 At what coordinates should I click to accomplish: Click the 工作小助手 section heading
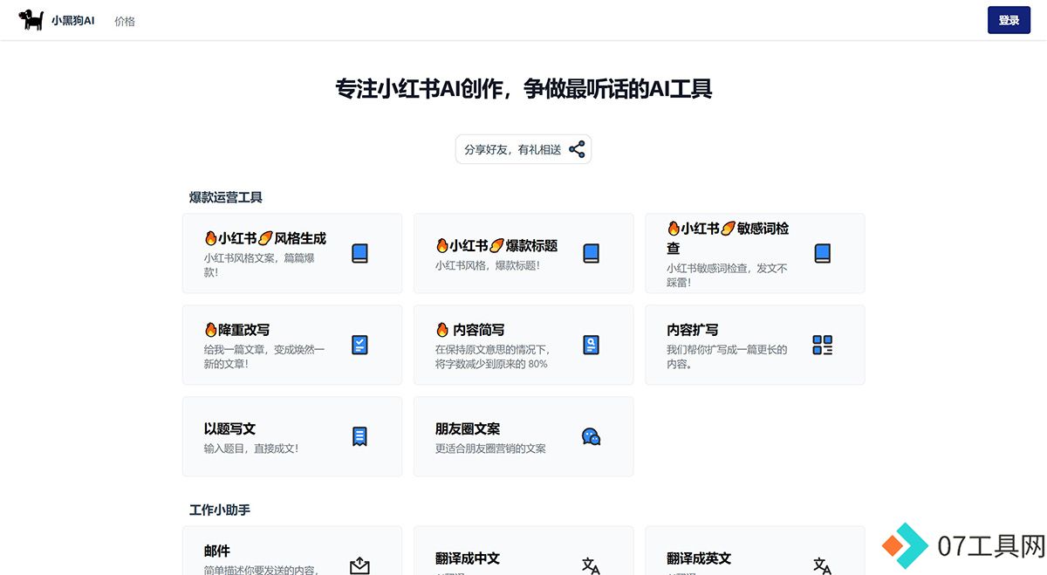(220, 510)
